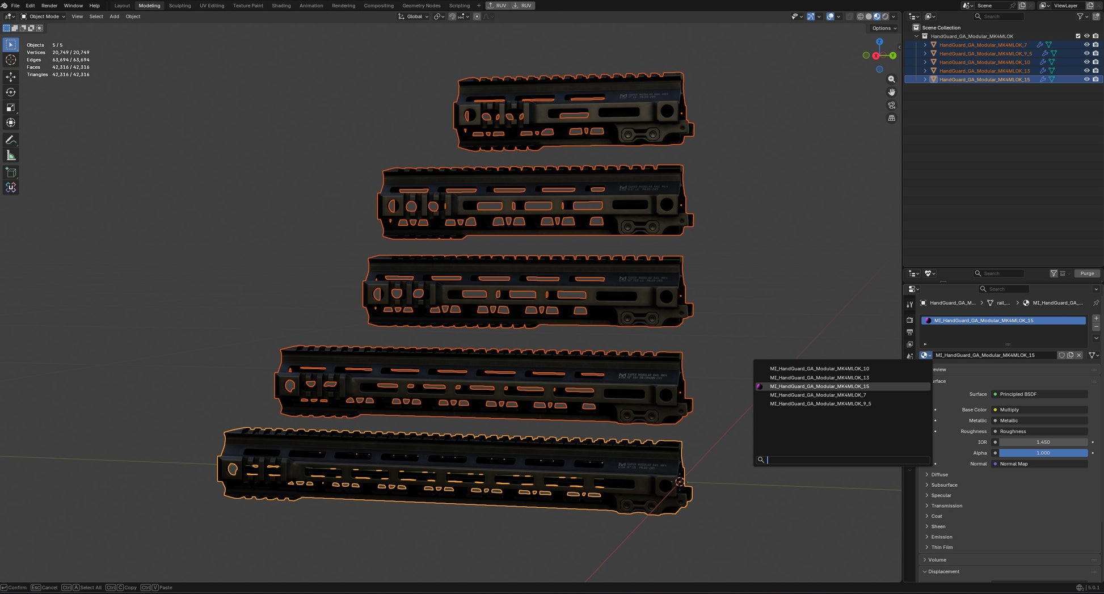This screenshot has width=1104, height=594.
Task: Click the upload RUV button
Action: [x=498, y=6]
